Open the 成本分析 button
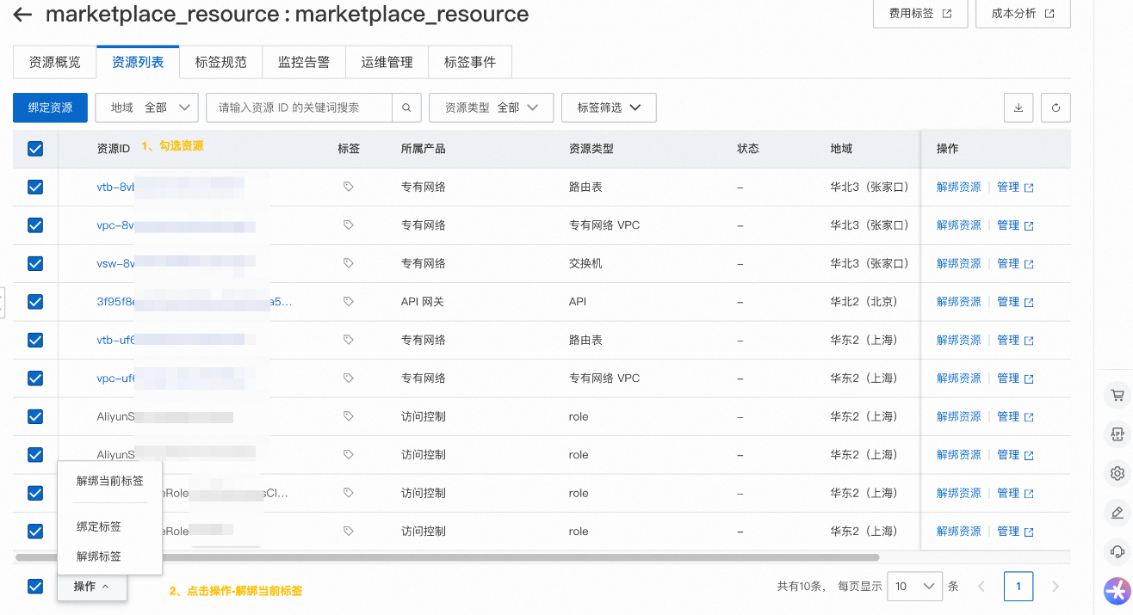 [x=1023, y=14]
